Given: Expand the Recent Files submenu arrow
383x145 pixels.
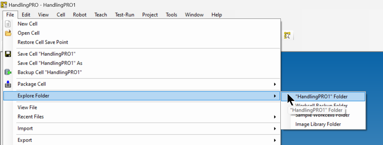Looking at the screenshot, I should tap(275, 117).
